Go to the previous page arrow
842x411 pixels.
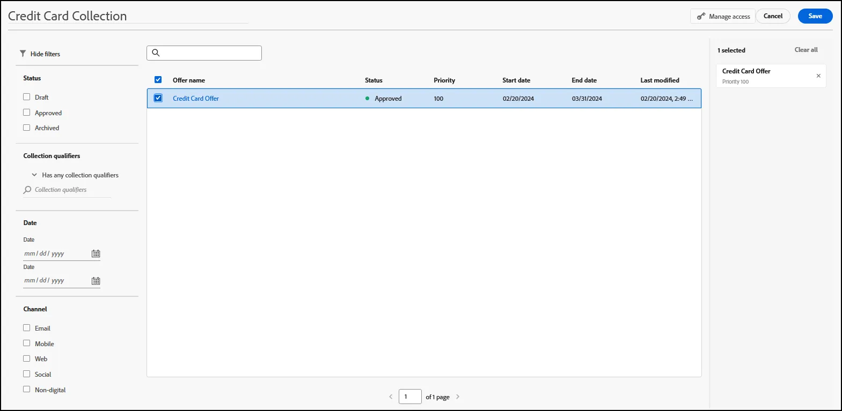coord(391,397)
